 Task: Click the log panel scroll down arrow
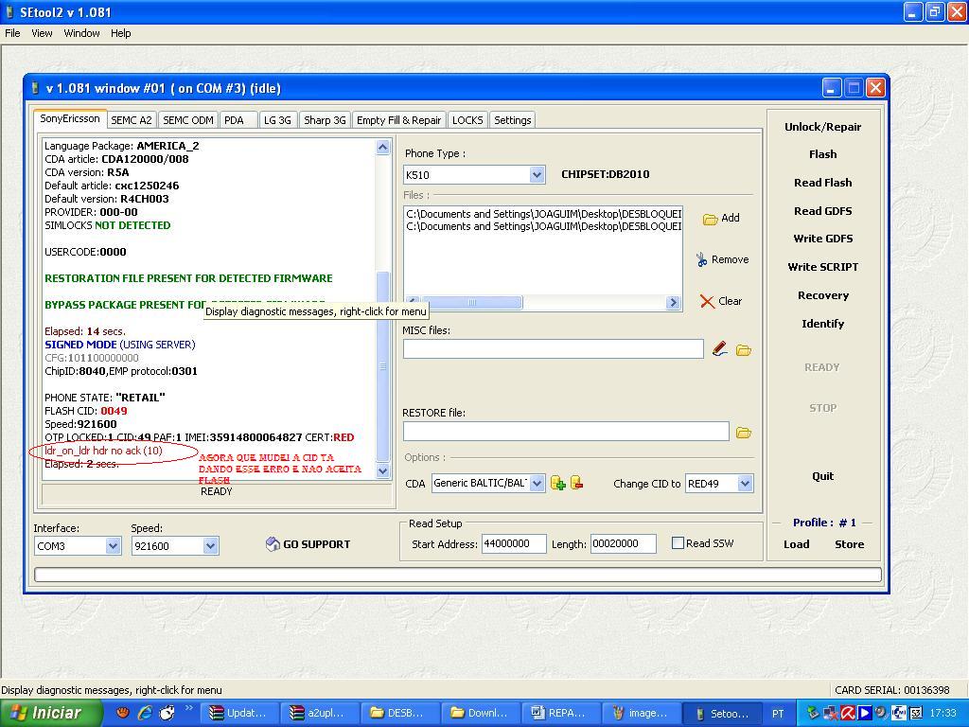point(382,470)
